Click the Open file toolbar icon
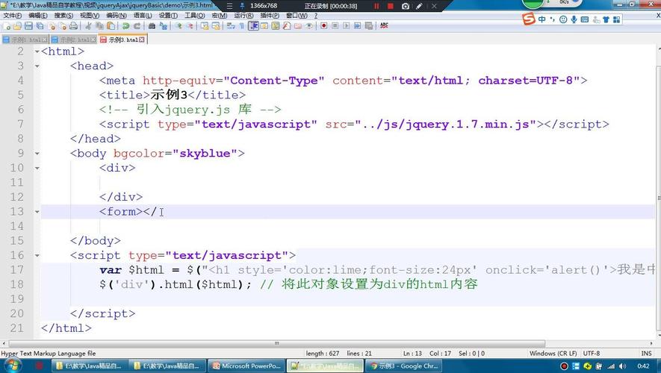The width and height of the screenshot is (661, 373). pos(17,26)
